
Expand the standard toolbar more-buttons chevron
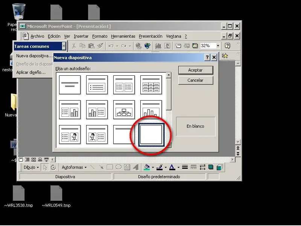click(238, 43)
